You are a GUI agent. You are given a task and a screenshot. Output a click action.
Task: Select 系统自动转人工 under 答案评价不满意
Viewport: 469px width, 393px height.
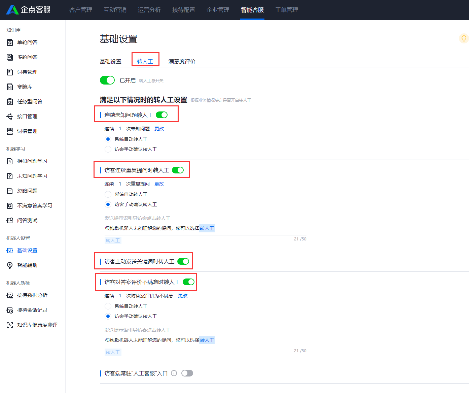108,306
